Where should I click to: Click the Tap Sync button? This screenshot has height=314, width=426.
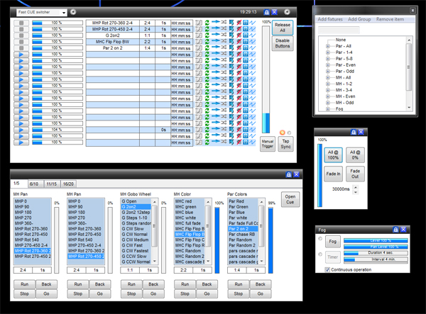(x=286, y=144)
